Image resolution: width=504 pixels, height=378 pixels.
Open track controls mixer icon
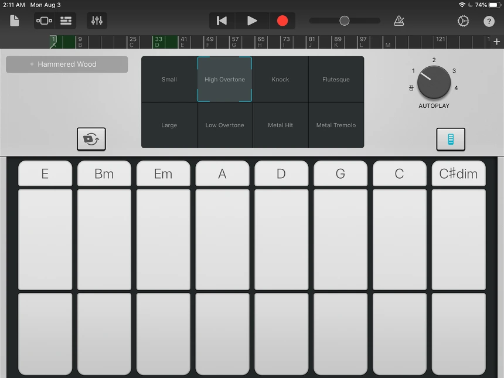[97, 21]
